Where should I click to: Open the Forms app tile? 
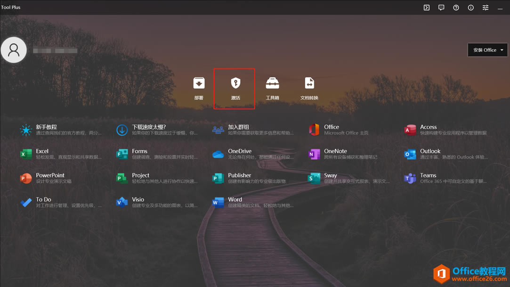157,154
